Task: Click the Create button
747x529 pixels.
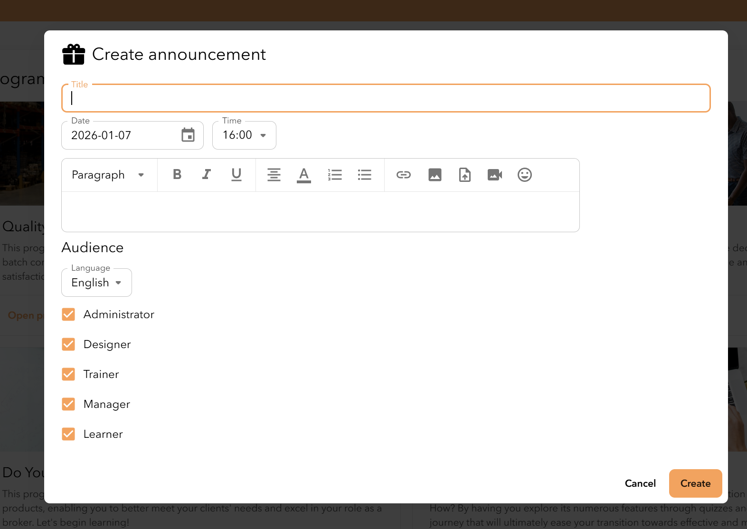Action: point(696,483)
